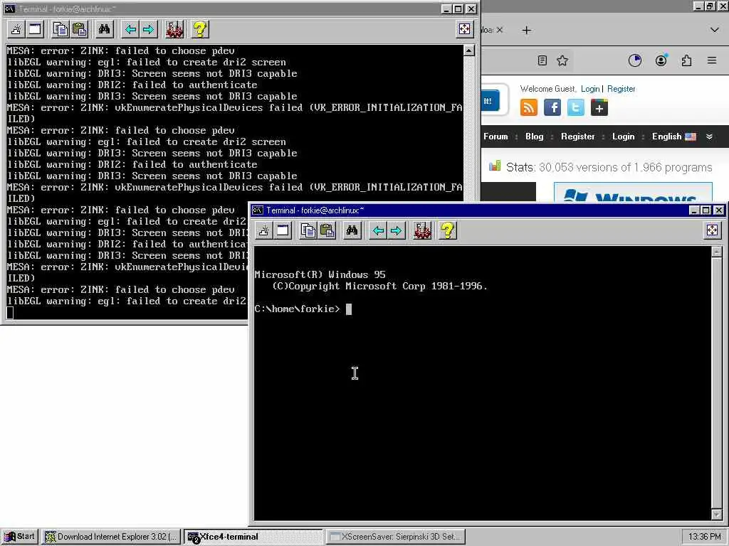This screenshot has width=729, height=546.
Task: Open Find binoculars in front terminal toolbar
Action: 352,230
